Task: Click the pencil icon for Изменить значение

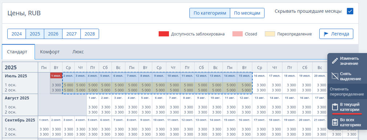Action: tap(335, 61)
